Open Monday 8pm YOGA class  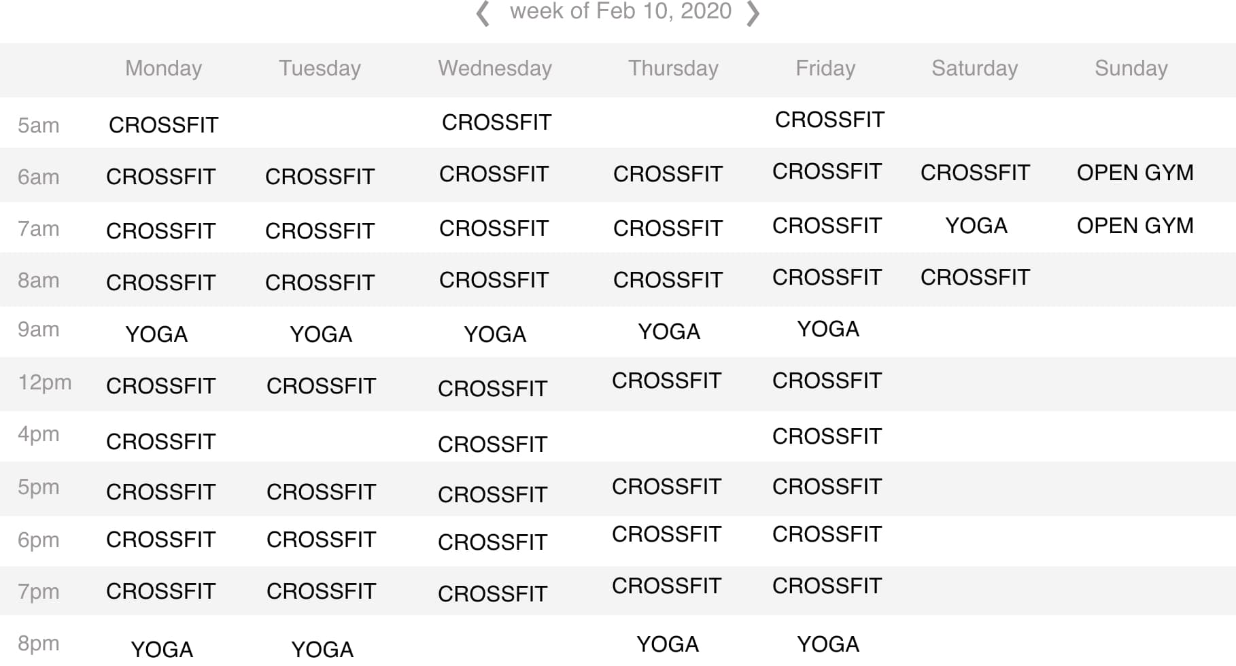tap(162, 649)
